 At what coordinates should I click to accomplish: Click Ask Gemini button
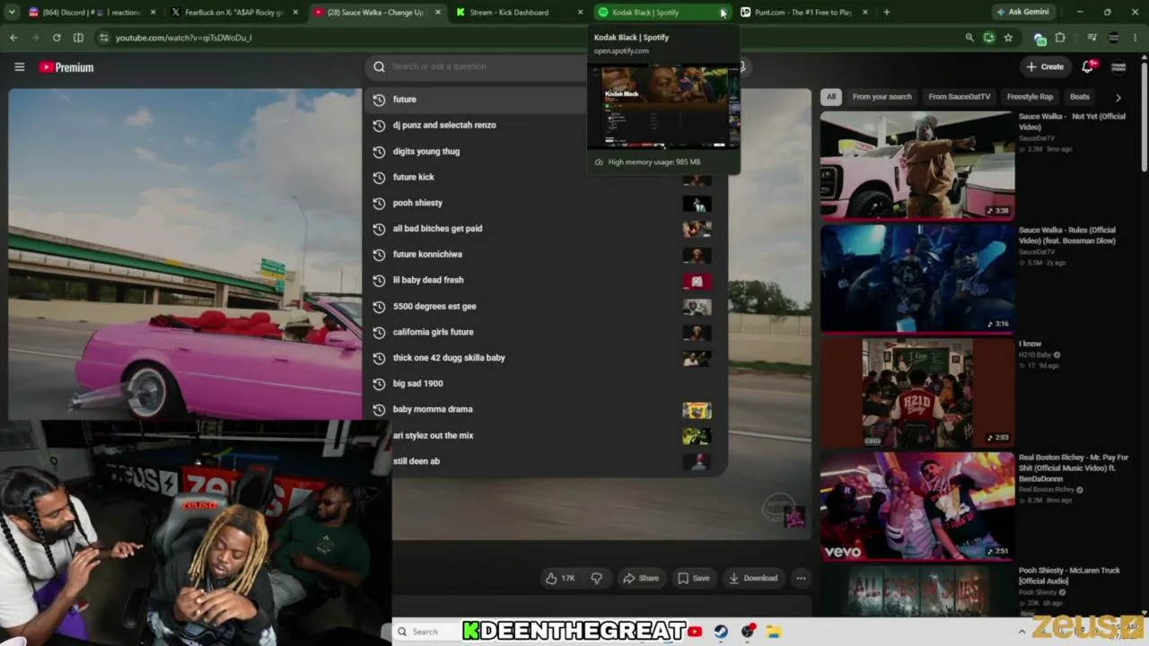1022,12
